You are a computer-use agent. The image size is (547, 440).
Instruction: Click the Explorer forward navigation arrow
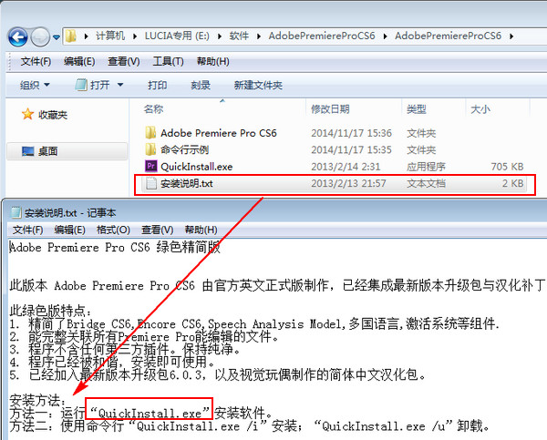pyautogui.click(x=40, y=36)
